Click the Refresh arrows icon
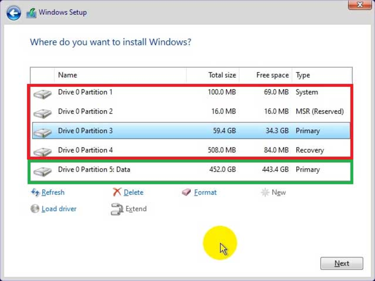Viewport: 375px width, 281px height. point(35,192)
